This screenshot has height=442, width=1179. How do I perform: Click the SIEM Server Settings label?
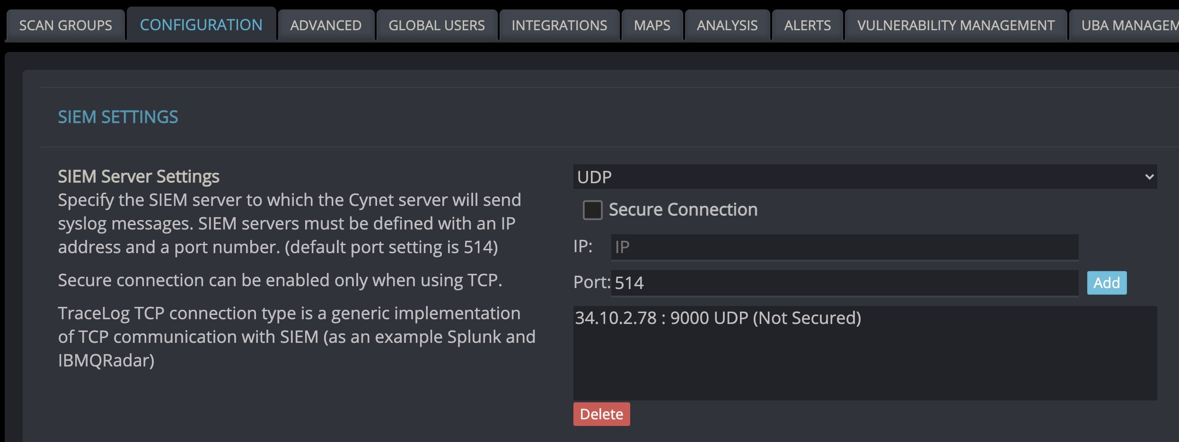139,177
